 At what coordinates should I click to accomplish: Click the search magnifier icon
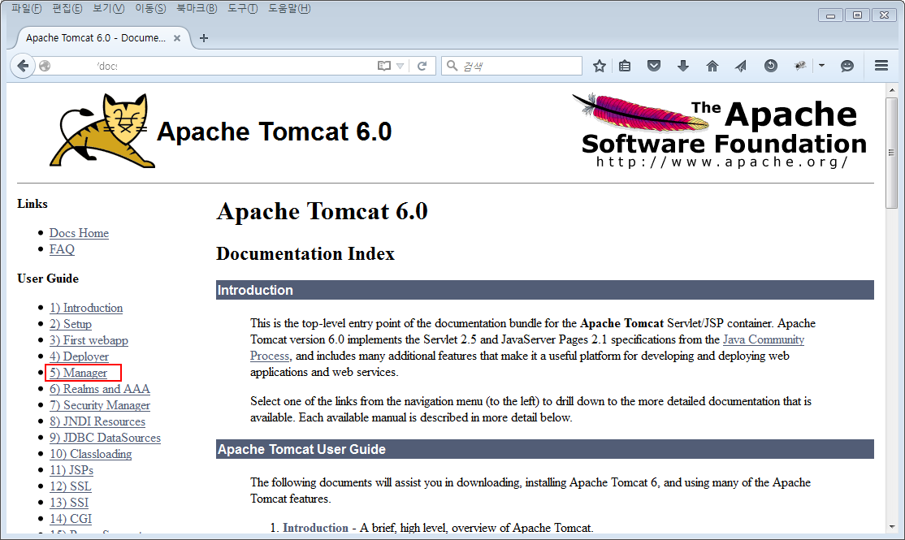click(x=452, y=66)
